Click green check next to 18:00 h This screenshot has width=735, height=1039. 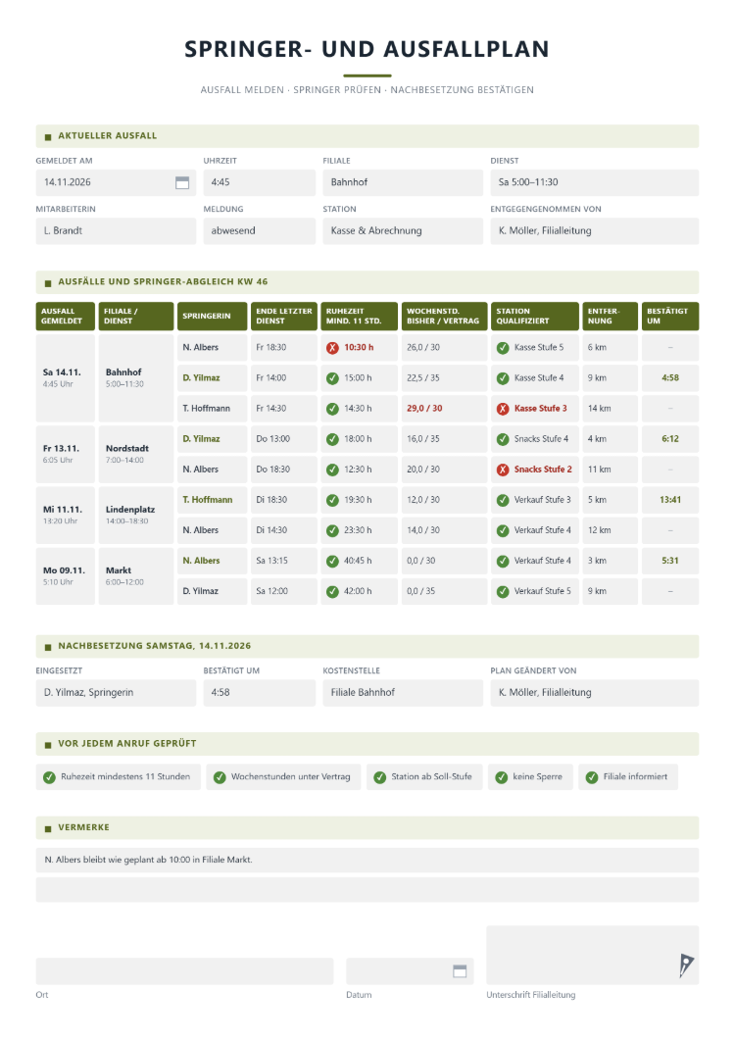332,439
